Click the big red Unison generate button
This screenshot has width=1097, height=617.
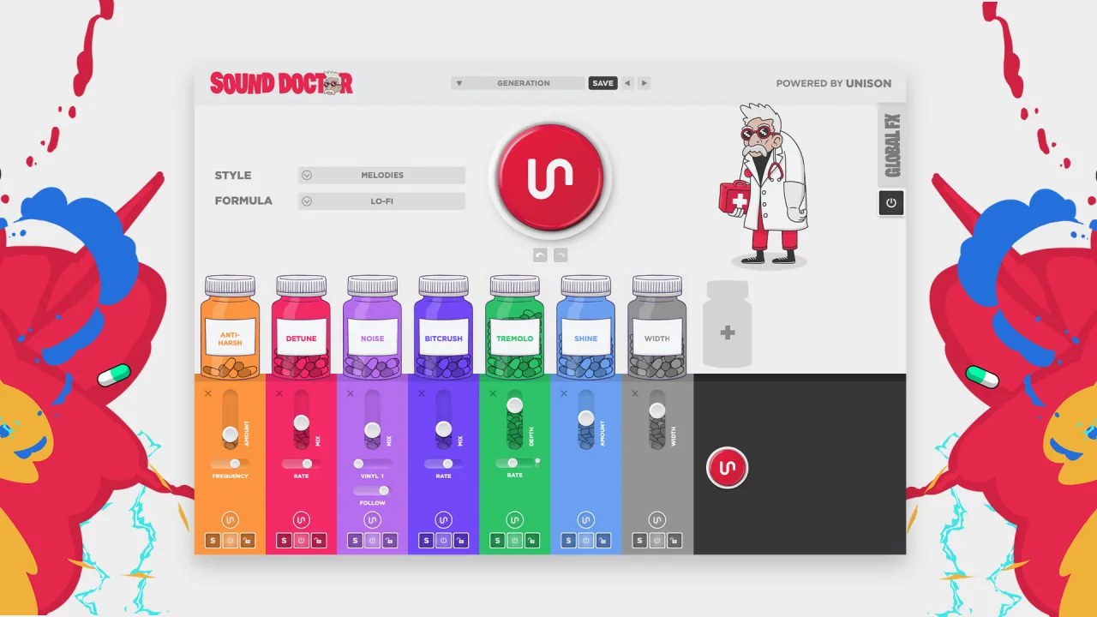[x=551, y=177]
